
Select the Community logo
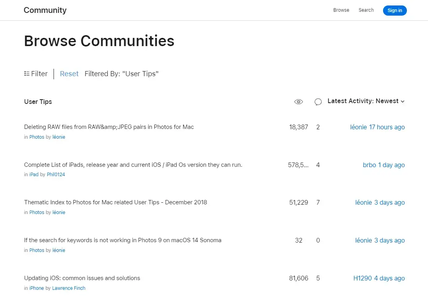click(45, 10)
